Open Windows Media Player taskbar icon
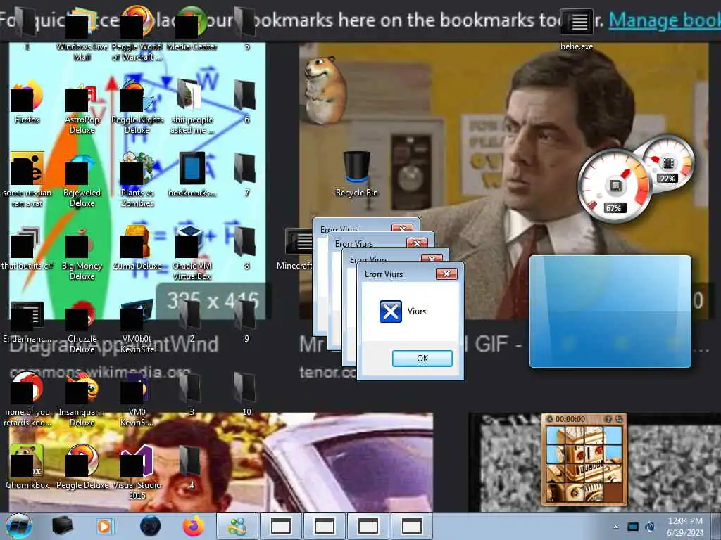Image resolution: width=721 pixels, height=540 pixels. pyautogui.click(x=105, y=526)
